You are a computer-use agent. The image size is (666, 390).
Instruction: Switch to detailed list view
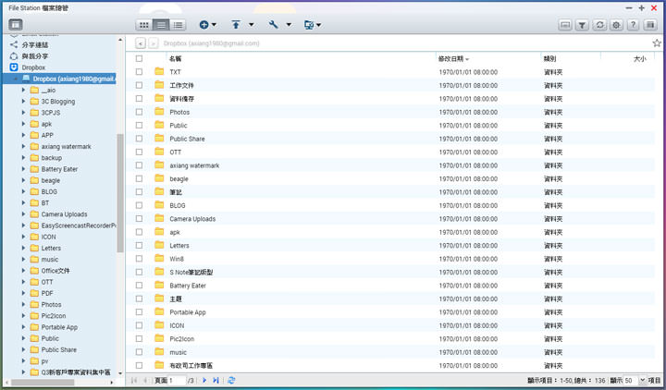(177, 24)
